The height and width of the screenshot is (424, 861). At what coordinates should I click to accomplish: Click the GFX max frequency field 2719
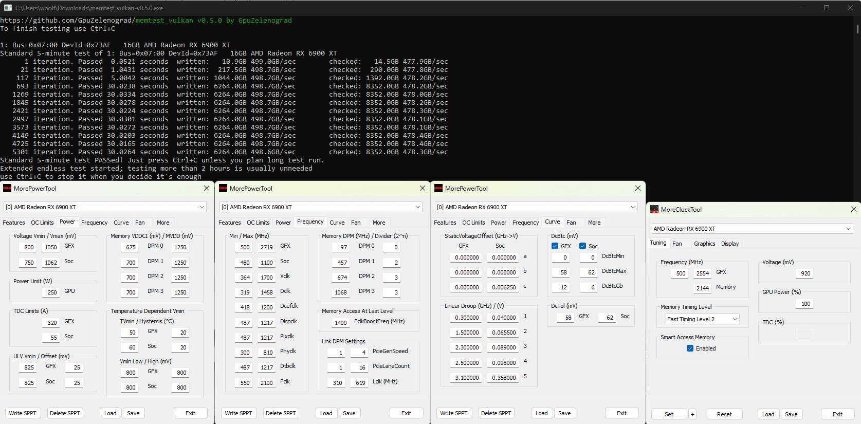(x=267, y=247)
